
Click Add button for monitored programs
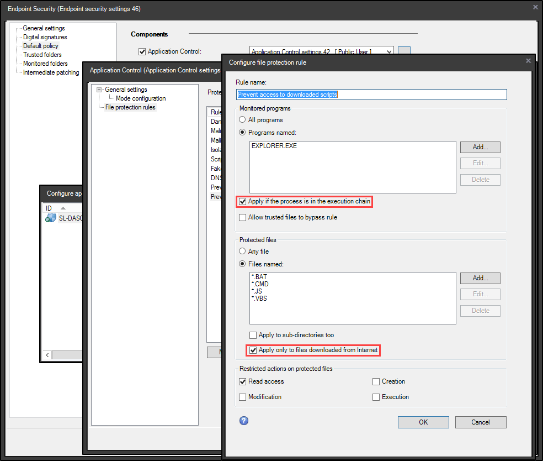480,147
